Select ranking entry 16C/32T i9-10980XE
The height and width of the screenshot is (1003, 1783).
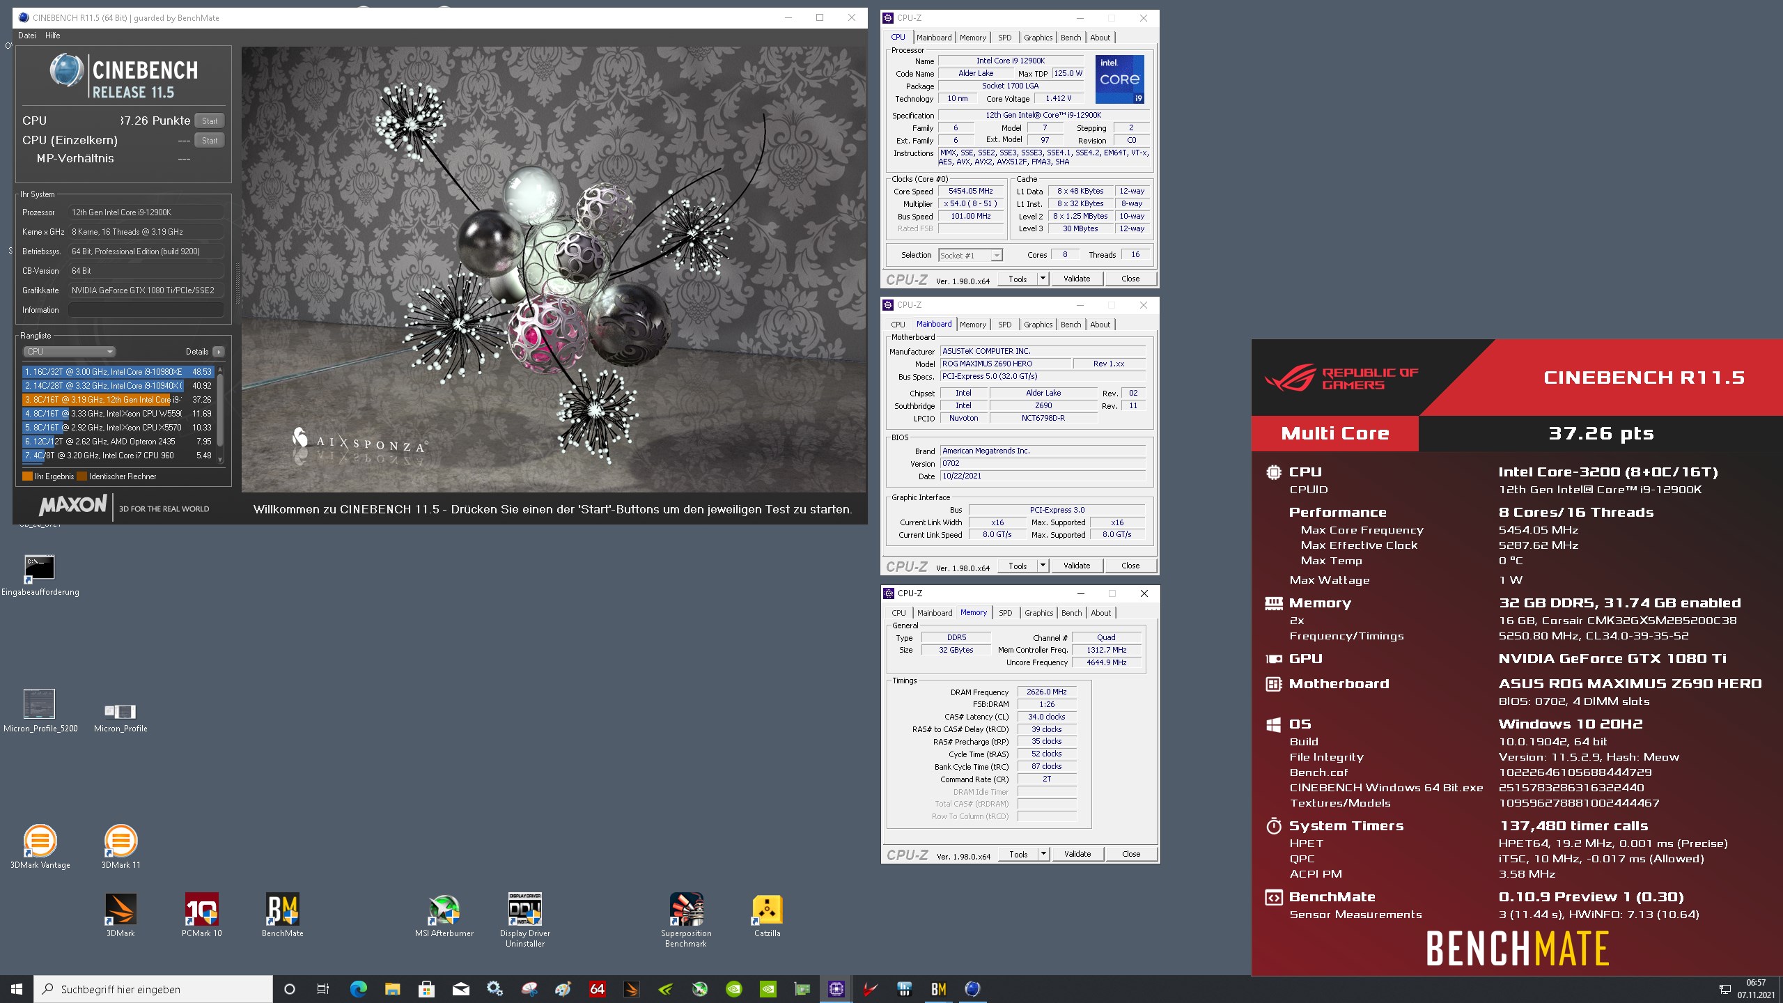[x=118, y=372]
